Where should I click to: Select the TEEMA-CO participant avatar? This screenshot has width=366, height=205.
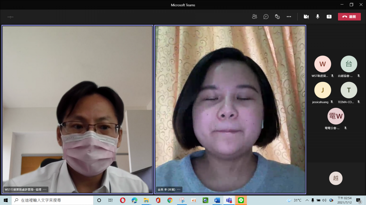point(349,90)
